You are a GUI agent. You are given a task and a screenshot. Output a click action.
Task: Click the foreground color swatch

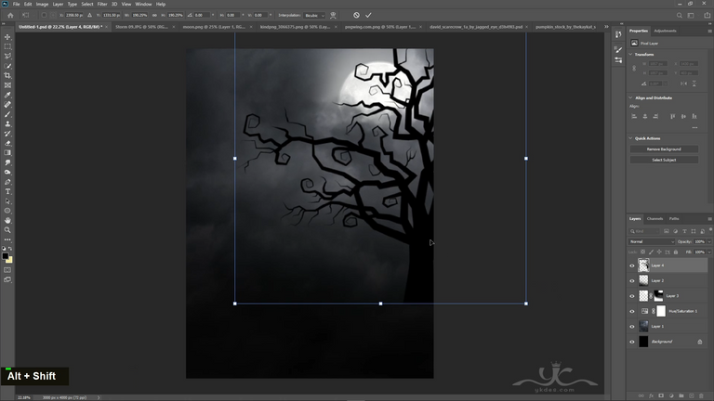pos(6,256)
